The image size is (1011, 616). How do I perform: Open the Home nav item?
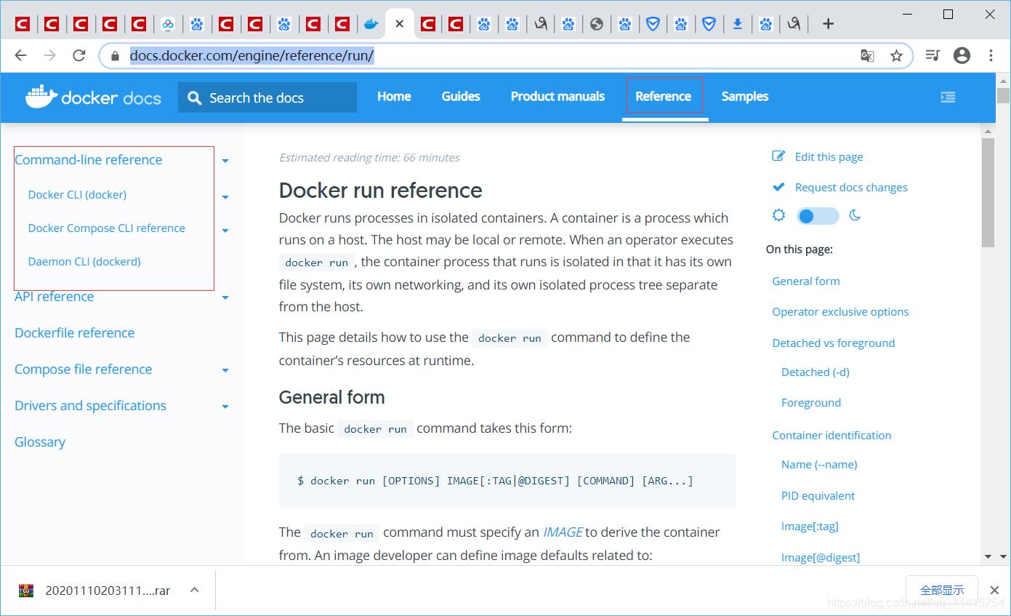click(x=394, y=96)
